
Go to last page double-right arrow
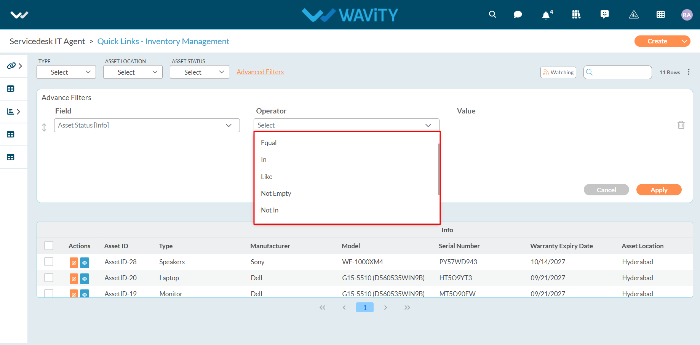coord(407,307)
